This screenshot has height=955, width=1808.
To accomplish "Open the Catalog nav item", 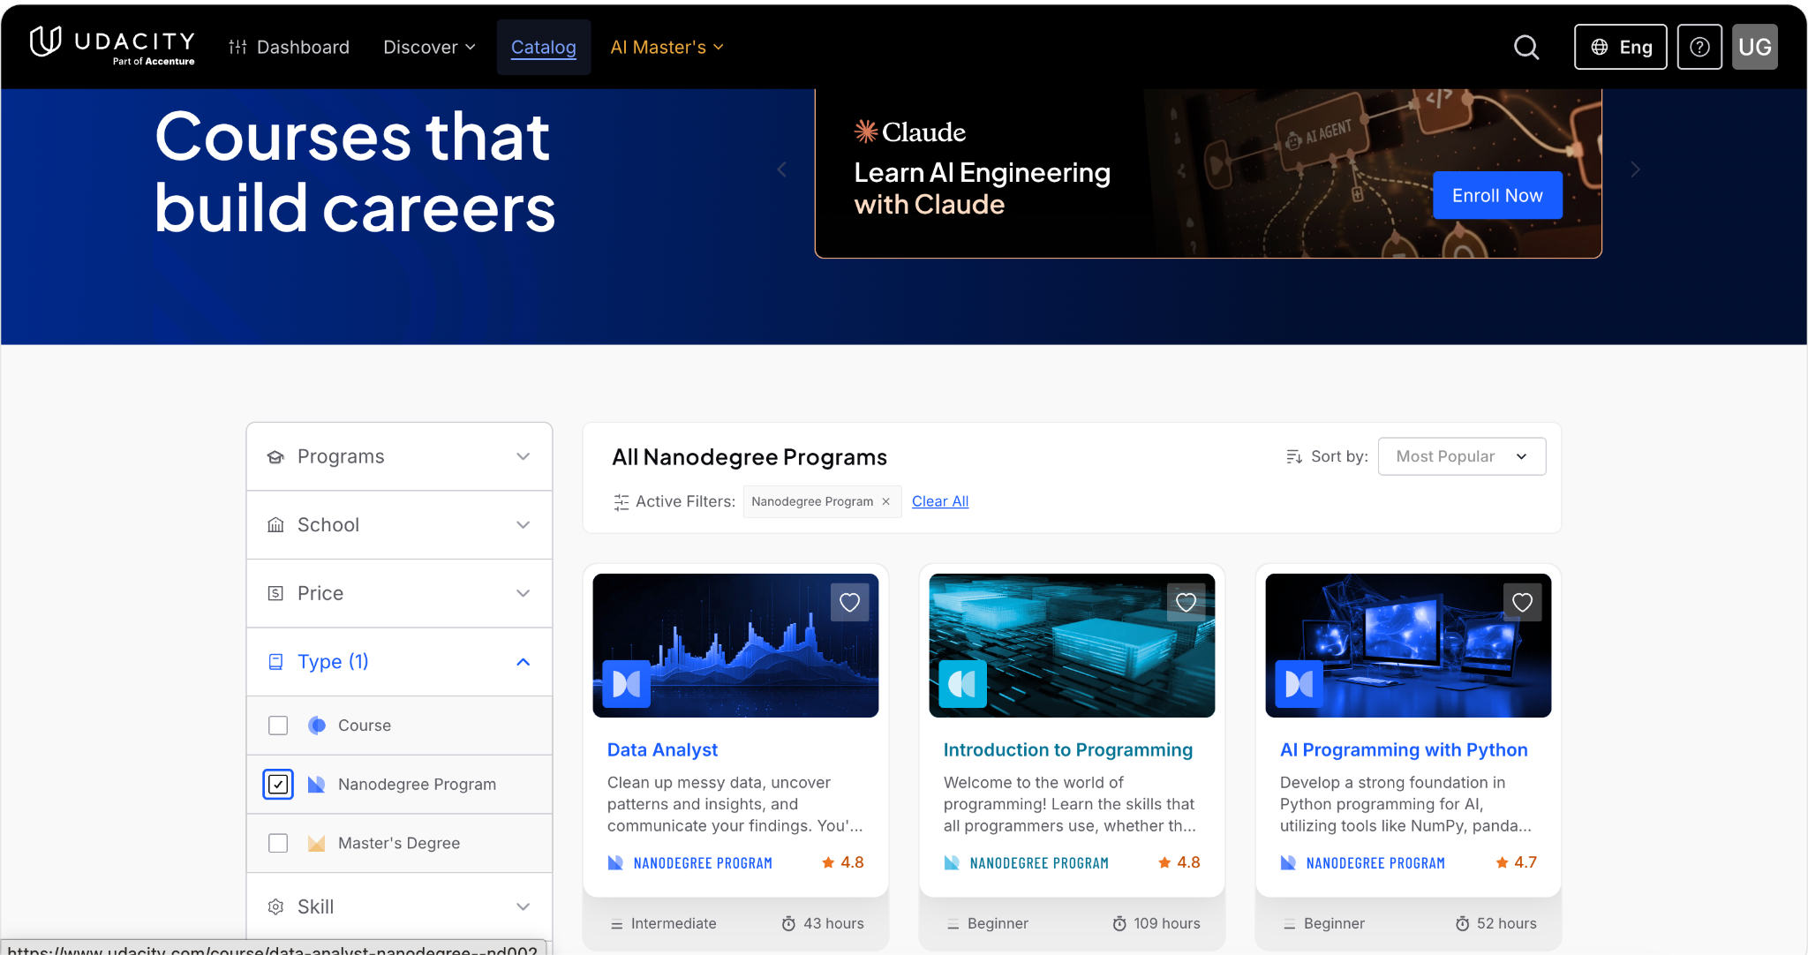I will [544, 47].
